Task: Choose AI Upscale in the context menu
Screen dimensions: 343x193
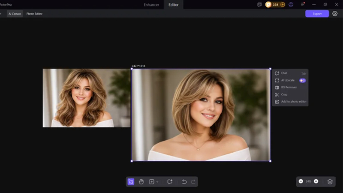Action: pyautogui.click(x=290, y=80)
